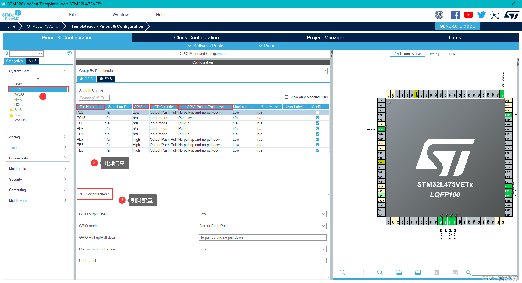This screenshot has height=283, width=522.
Task: Open the Help menu
Action: tap(160, 15)
